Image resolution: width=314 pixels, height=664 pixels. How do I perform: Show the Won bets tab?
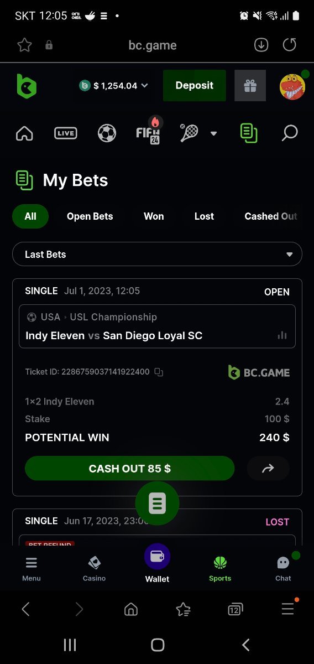[154, 216]
